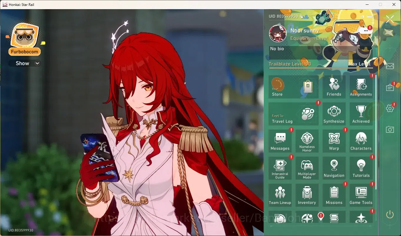Open Assignments
Viewport: 401px width, 236px height.
(361, 87)
